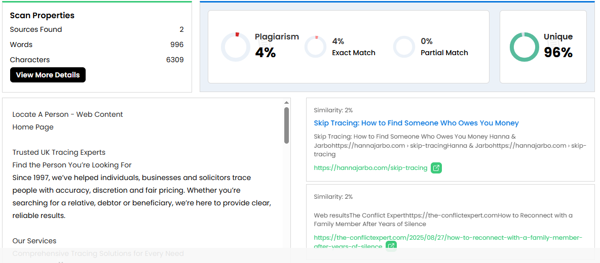Image resolution: width=600 pixels, height=263 pixels.
Task: Click first result's Similarity: 2% label
Action: (333, 110)
